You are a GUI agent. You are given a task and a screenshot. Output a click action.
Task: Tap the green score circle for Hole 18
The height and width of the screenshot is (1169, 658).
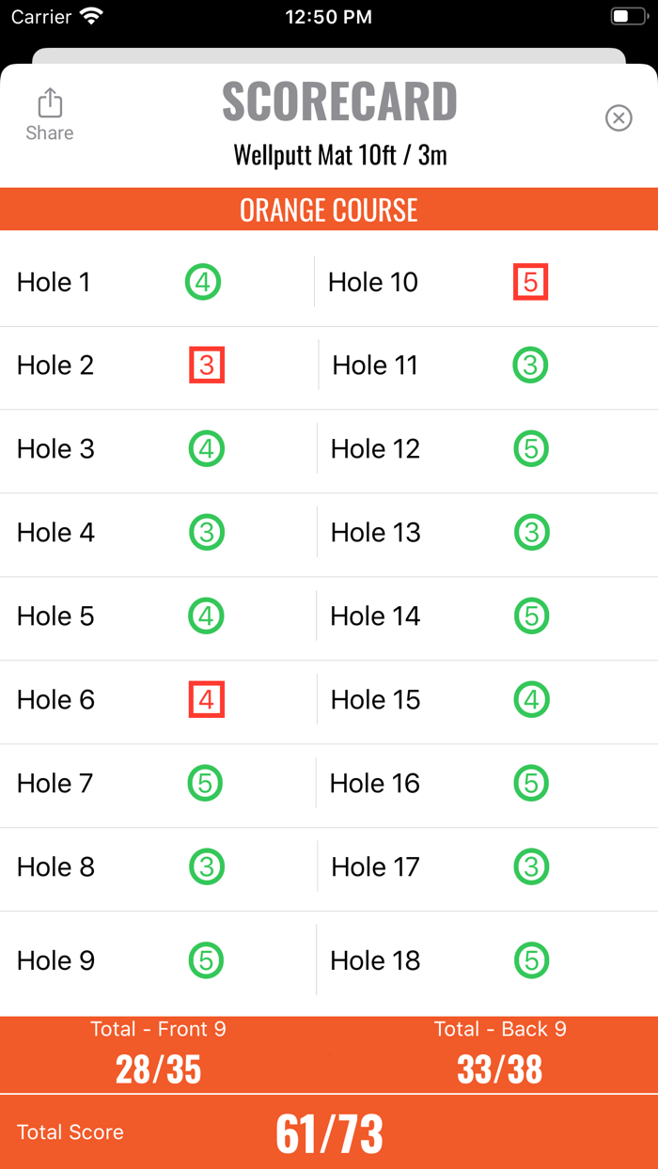click(531, 960)
